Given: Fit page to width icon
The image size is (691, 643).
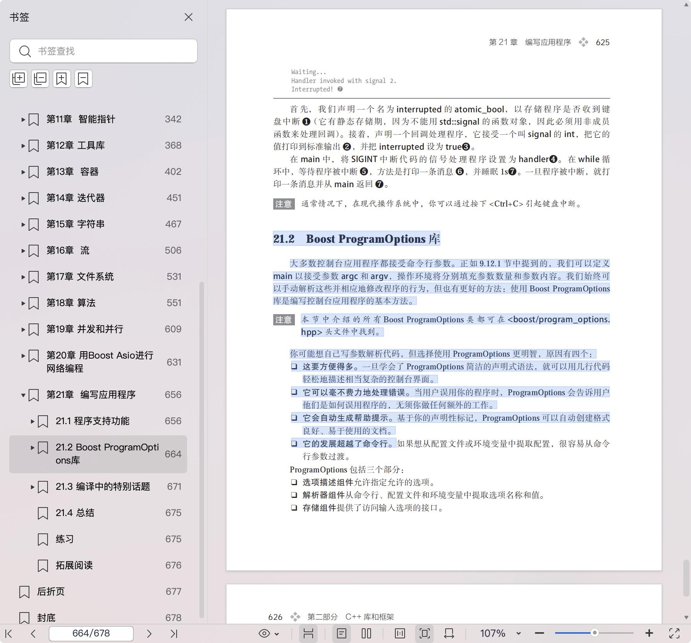Looking at the screenshot, I should pyautogui.click(x=449, y=633).
